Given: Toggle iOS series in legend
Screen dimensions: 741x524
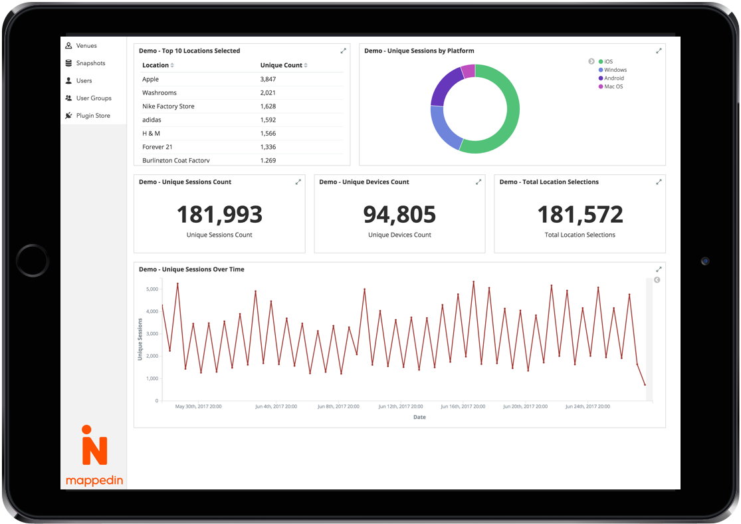Looking at the screenshot, I should (606, 61).
